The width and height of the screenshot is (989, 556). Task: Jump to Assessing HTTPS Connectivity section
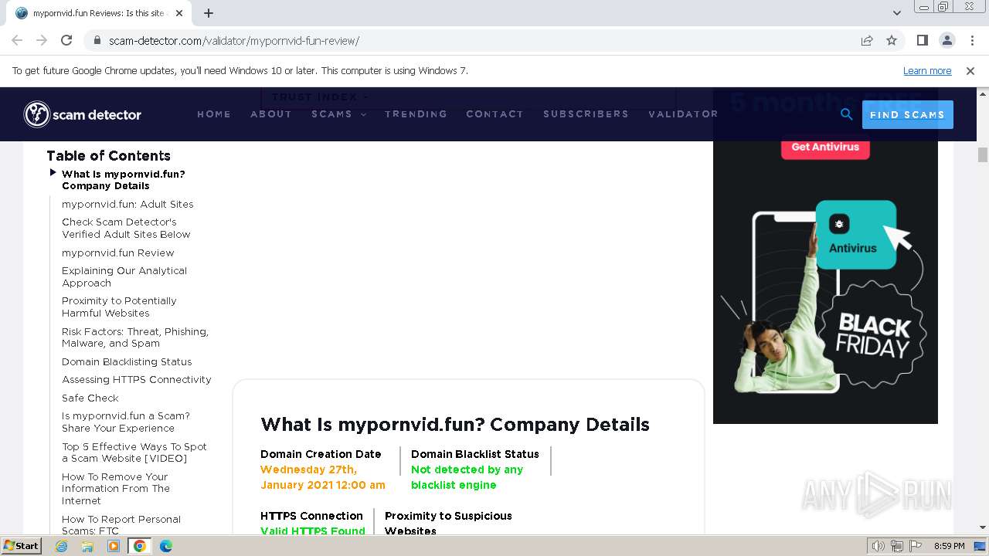(137, 379)
